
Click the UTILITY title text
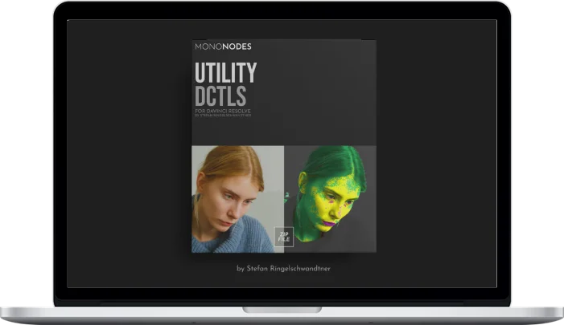point(225,74)
